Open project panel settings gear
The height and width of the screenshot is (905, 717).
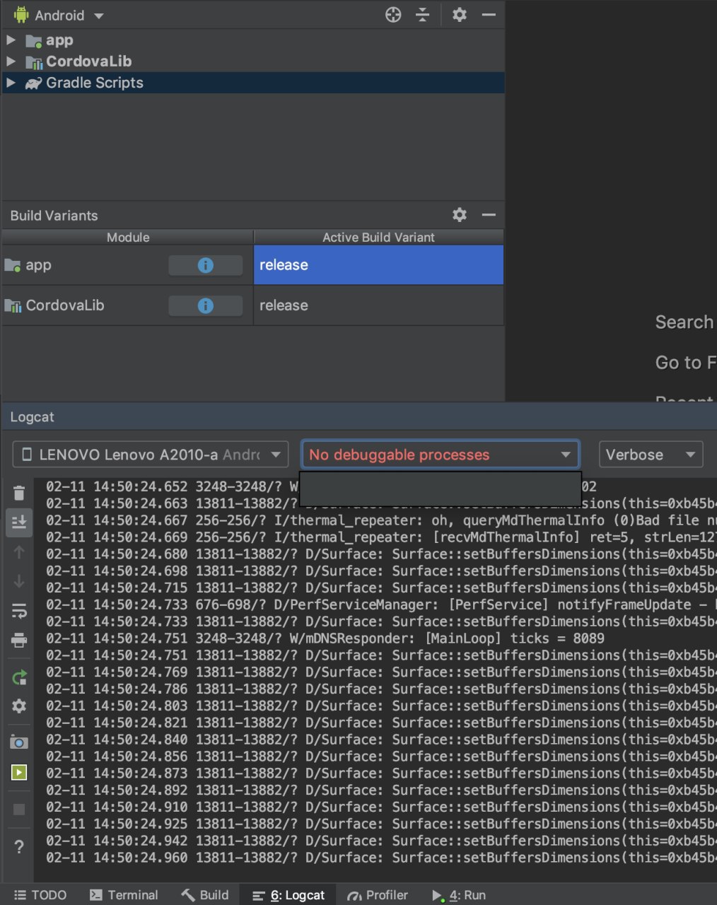pos(460,15)
